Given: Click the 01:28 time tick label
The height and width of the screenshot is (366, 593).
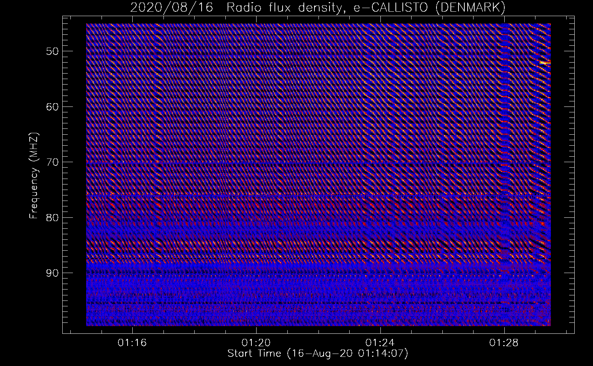Looking at the screenshot, I should [x=504, y=343].
